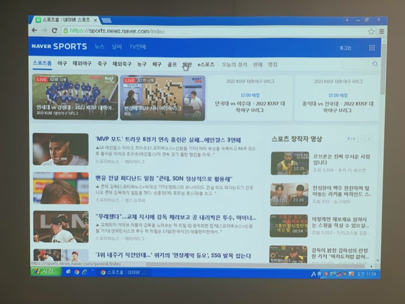405x304 pixels.
Task: Go back with the browser back arrow
Action: point(34,30)
